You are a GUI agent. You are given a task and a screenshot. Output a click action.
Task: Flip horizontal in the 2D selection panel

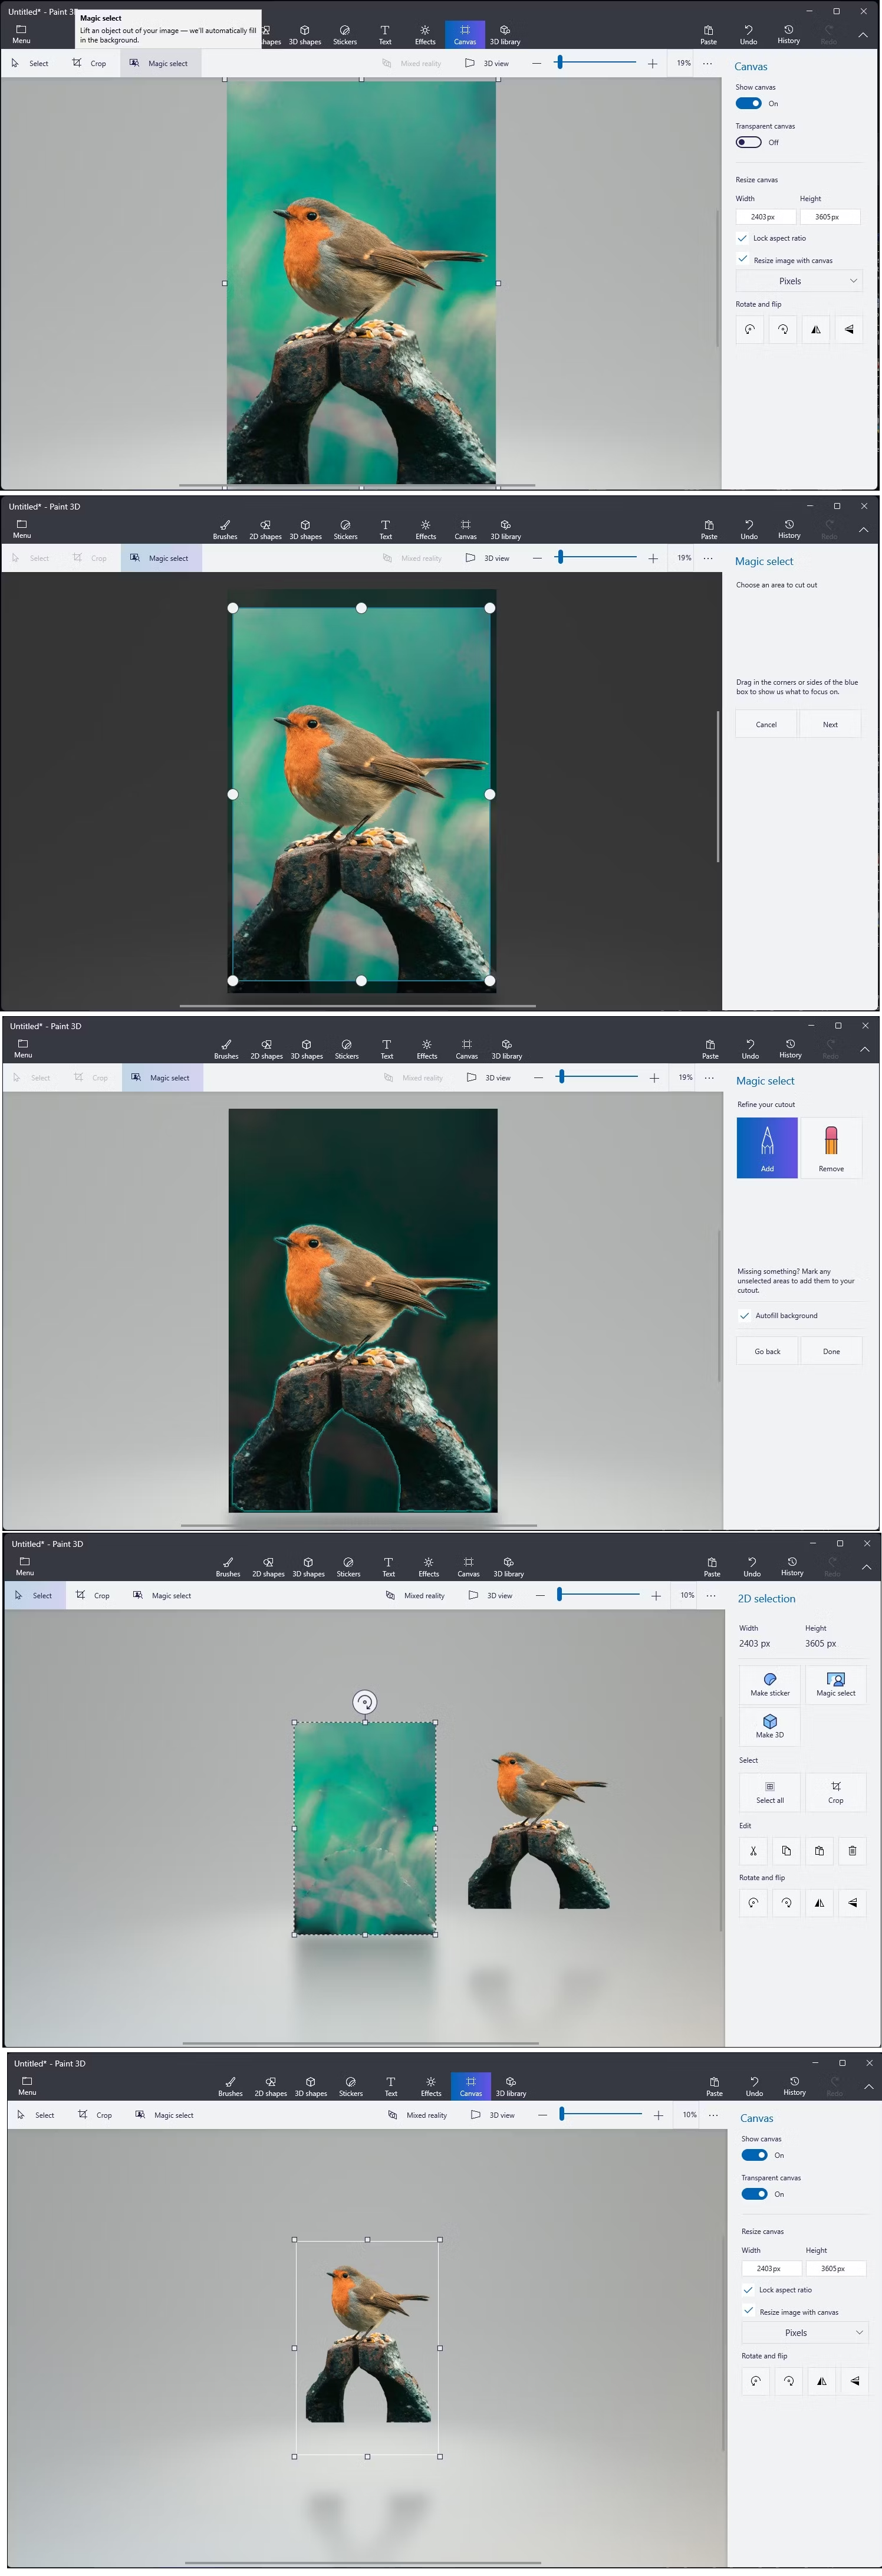(819, 1902)
